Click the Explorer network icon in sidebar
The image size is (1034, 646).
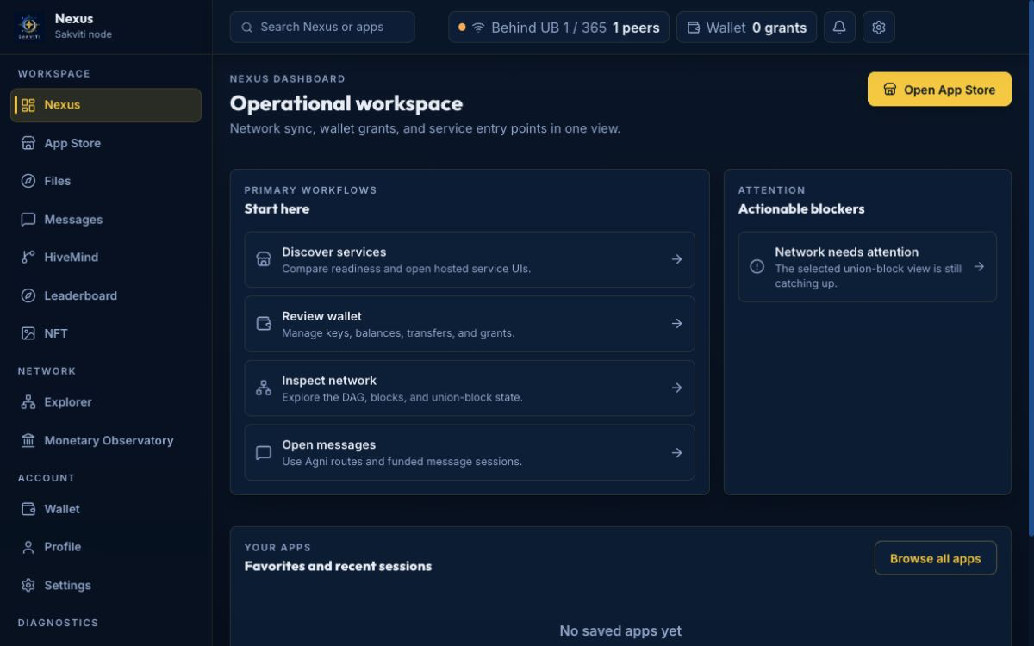[28, 402]
